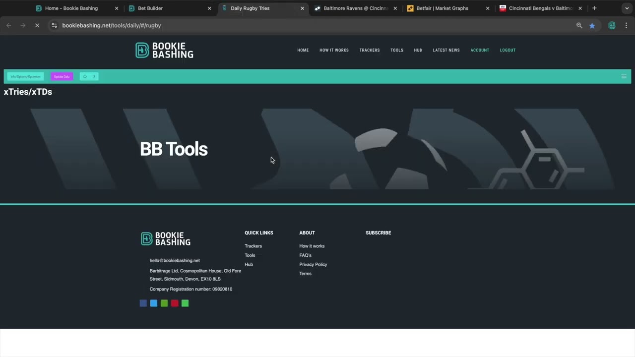Click the red social square in footer
635x357 pixels.
[x=175, y=303]
